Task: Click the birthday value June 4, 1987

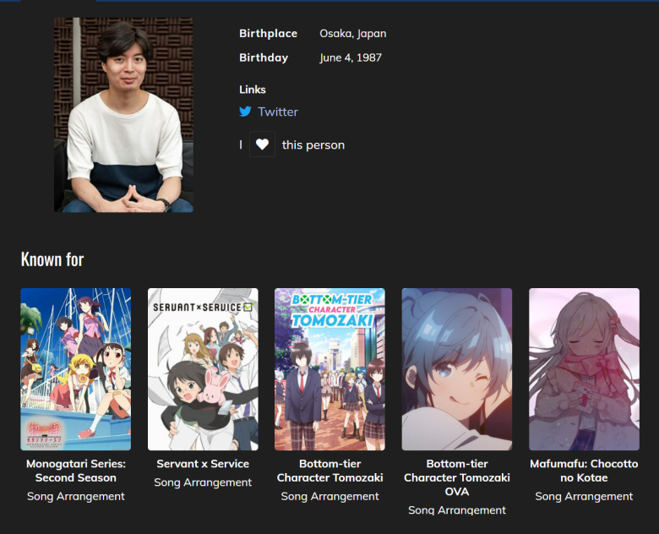Action: (x=351, y=57)
